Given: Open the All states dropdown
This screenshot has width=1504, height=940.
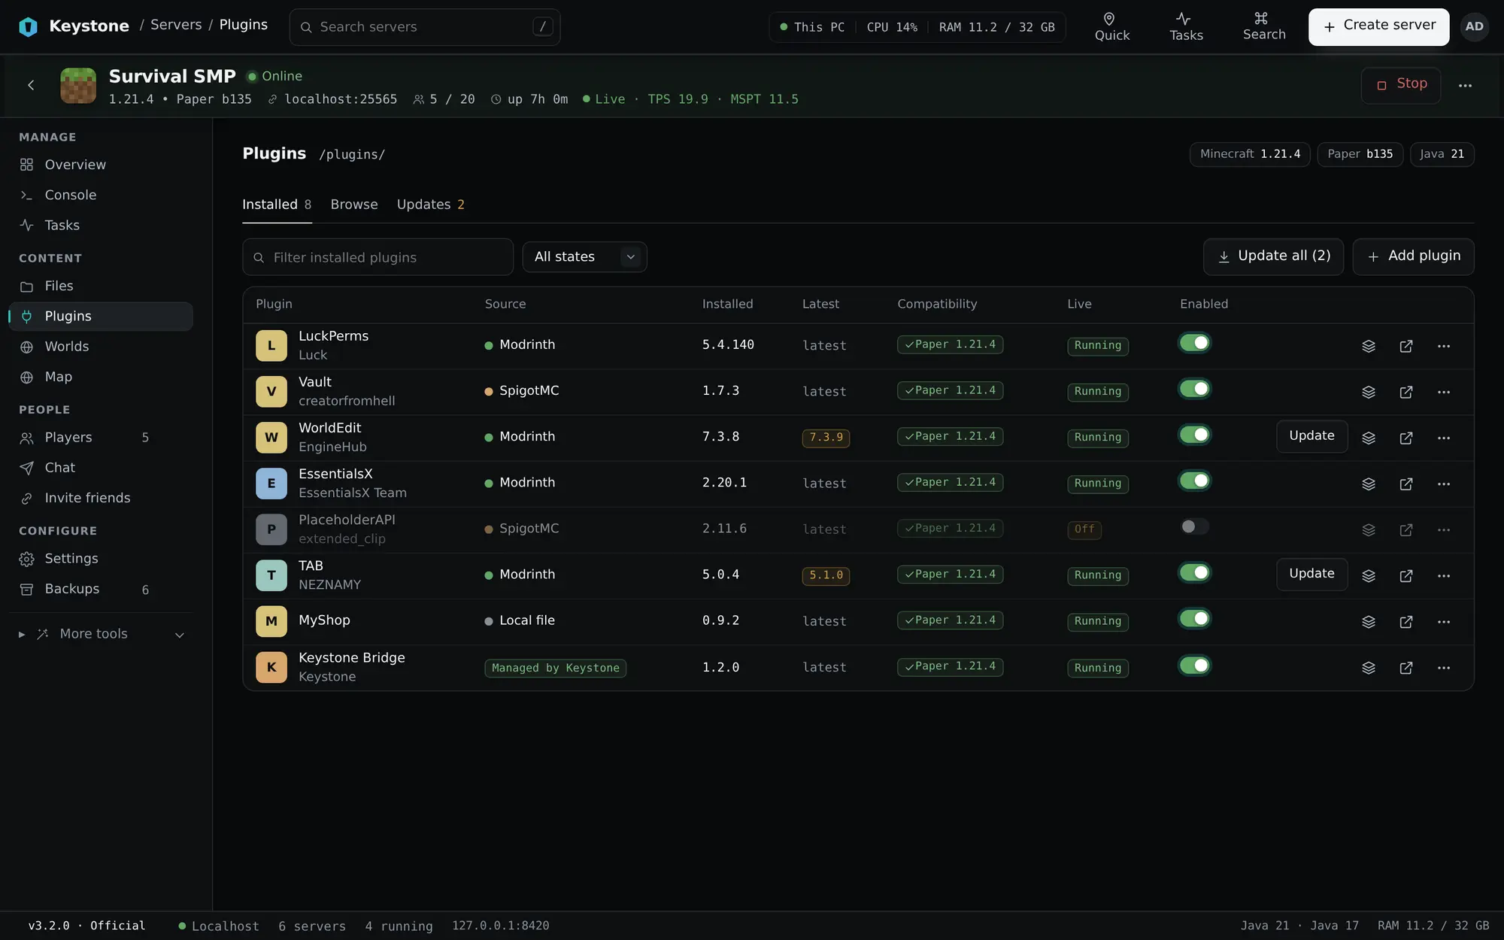Looking at the screenshot, I should (584, 257).
